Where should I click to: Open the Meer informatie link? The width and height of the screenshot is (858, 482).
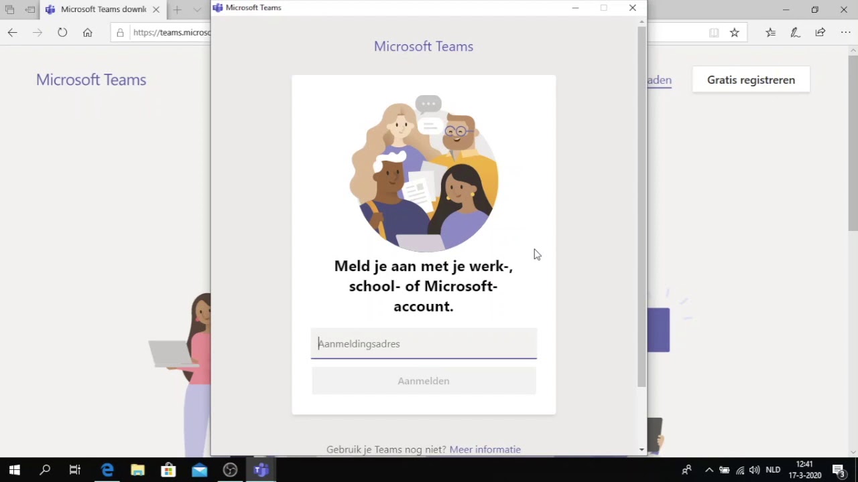[485, 449]
